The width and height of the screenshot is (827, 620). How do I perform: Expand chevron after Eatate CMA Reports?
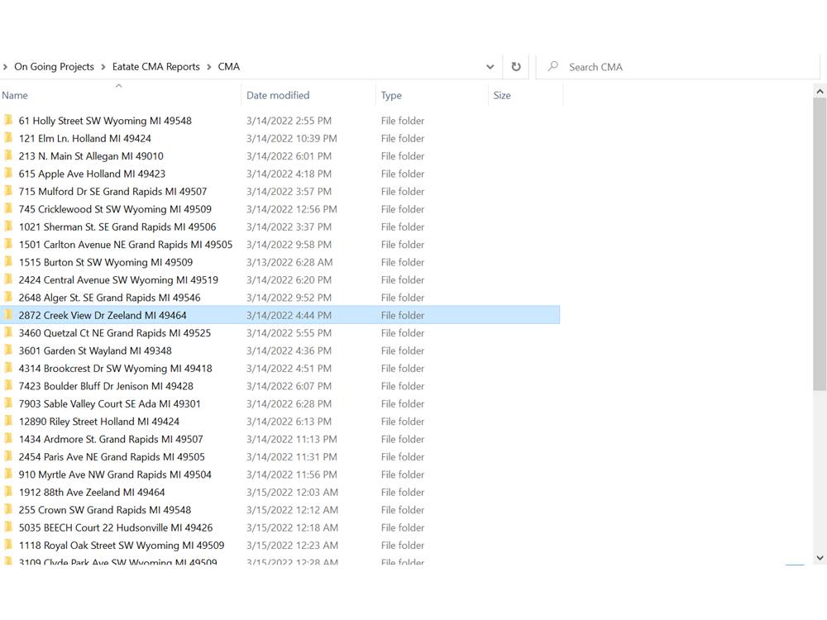tap(209, 67)
